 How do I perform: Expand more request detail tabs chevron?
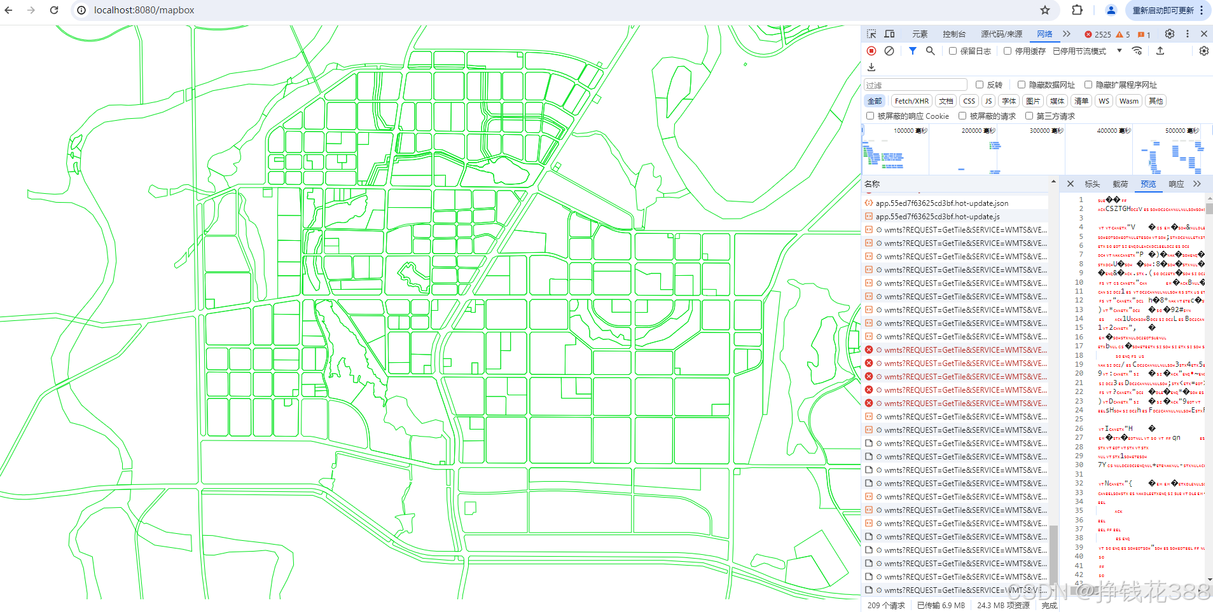(x=1197, y=184)
